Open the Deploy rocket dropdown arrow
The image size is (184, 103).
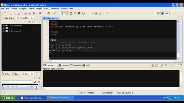[x=57, y=13]
